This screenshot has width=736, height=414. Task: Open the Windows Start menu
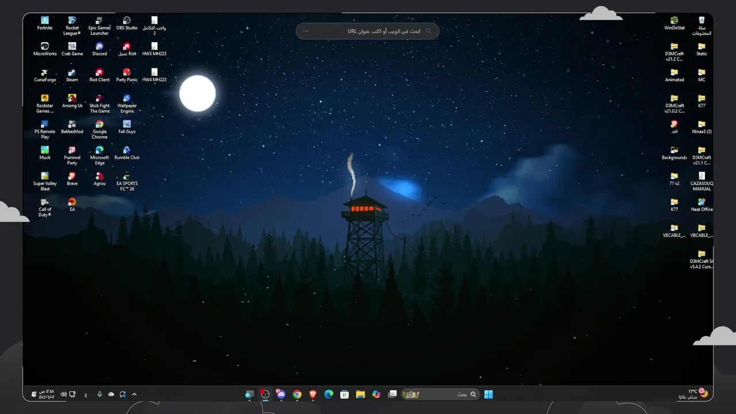[x=489, y=394]
